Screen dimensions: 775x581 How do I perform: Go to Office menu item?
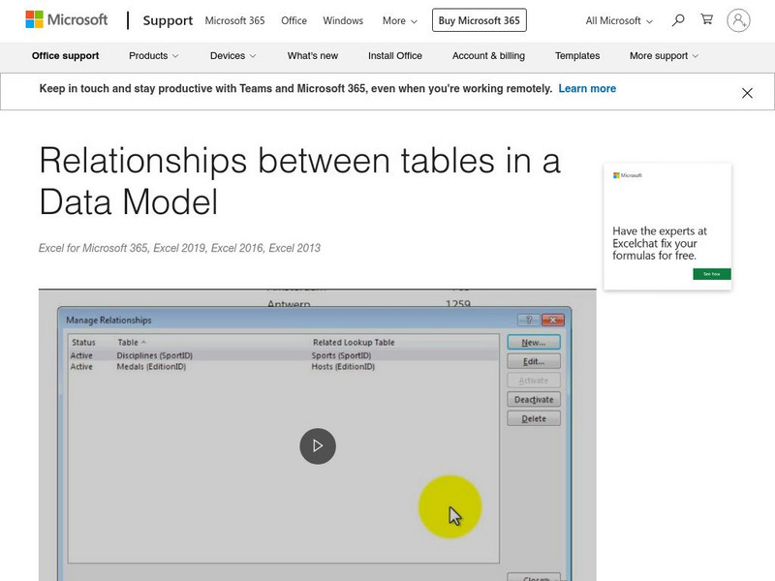click(x=294, y=20)
